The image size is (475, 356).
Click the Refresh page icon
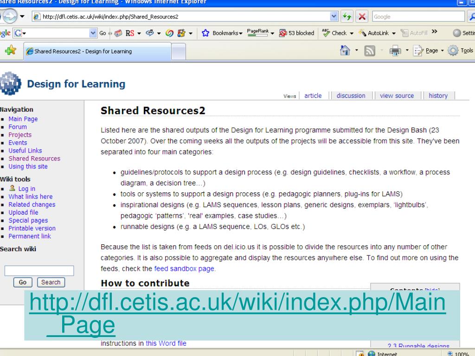[347, 16]
